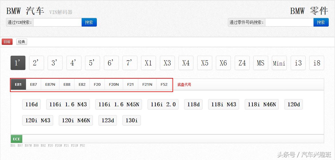Open the Z4 model tile
This screenshot has height=160, width=335.
click(x=242, y=63)
